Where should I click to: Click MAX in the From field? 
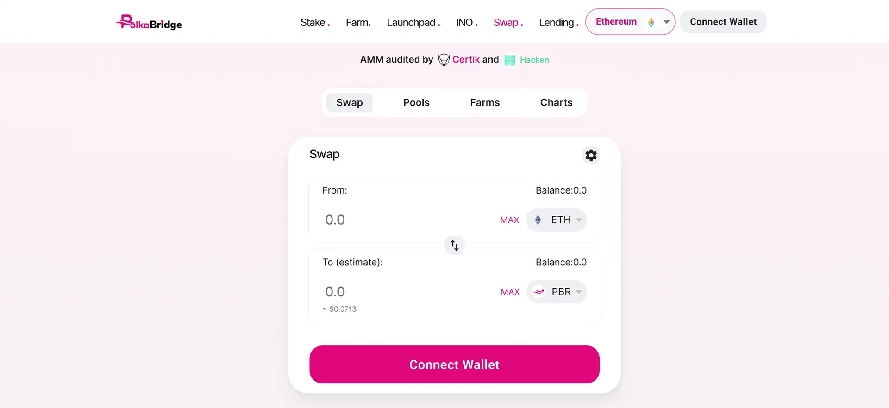point(509,220)
